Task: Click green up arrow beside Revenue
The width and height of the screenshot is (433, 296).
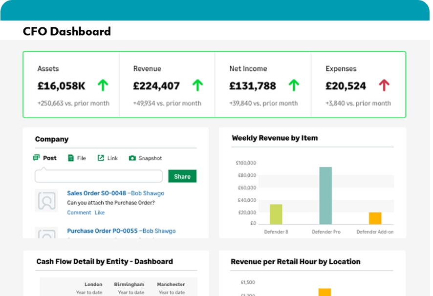Action: pyautogui.click(x=197, y=86)
